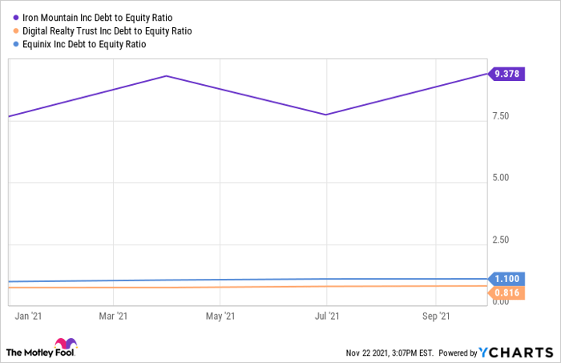Click the blue 1.100 value flag
This screenshot has height=363, width=561.
coord(507,279)
